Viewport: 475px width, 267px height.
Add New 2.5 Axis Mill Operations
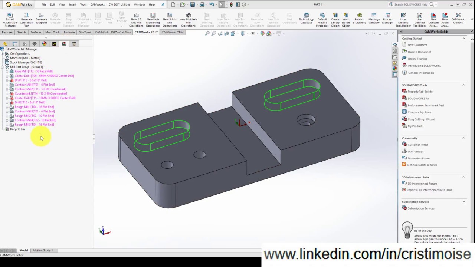(136, 20)
